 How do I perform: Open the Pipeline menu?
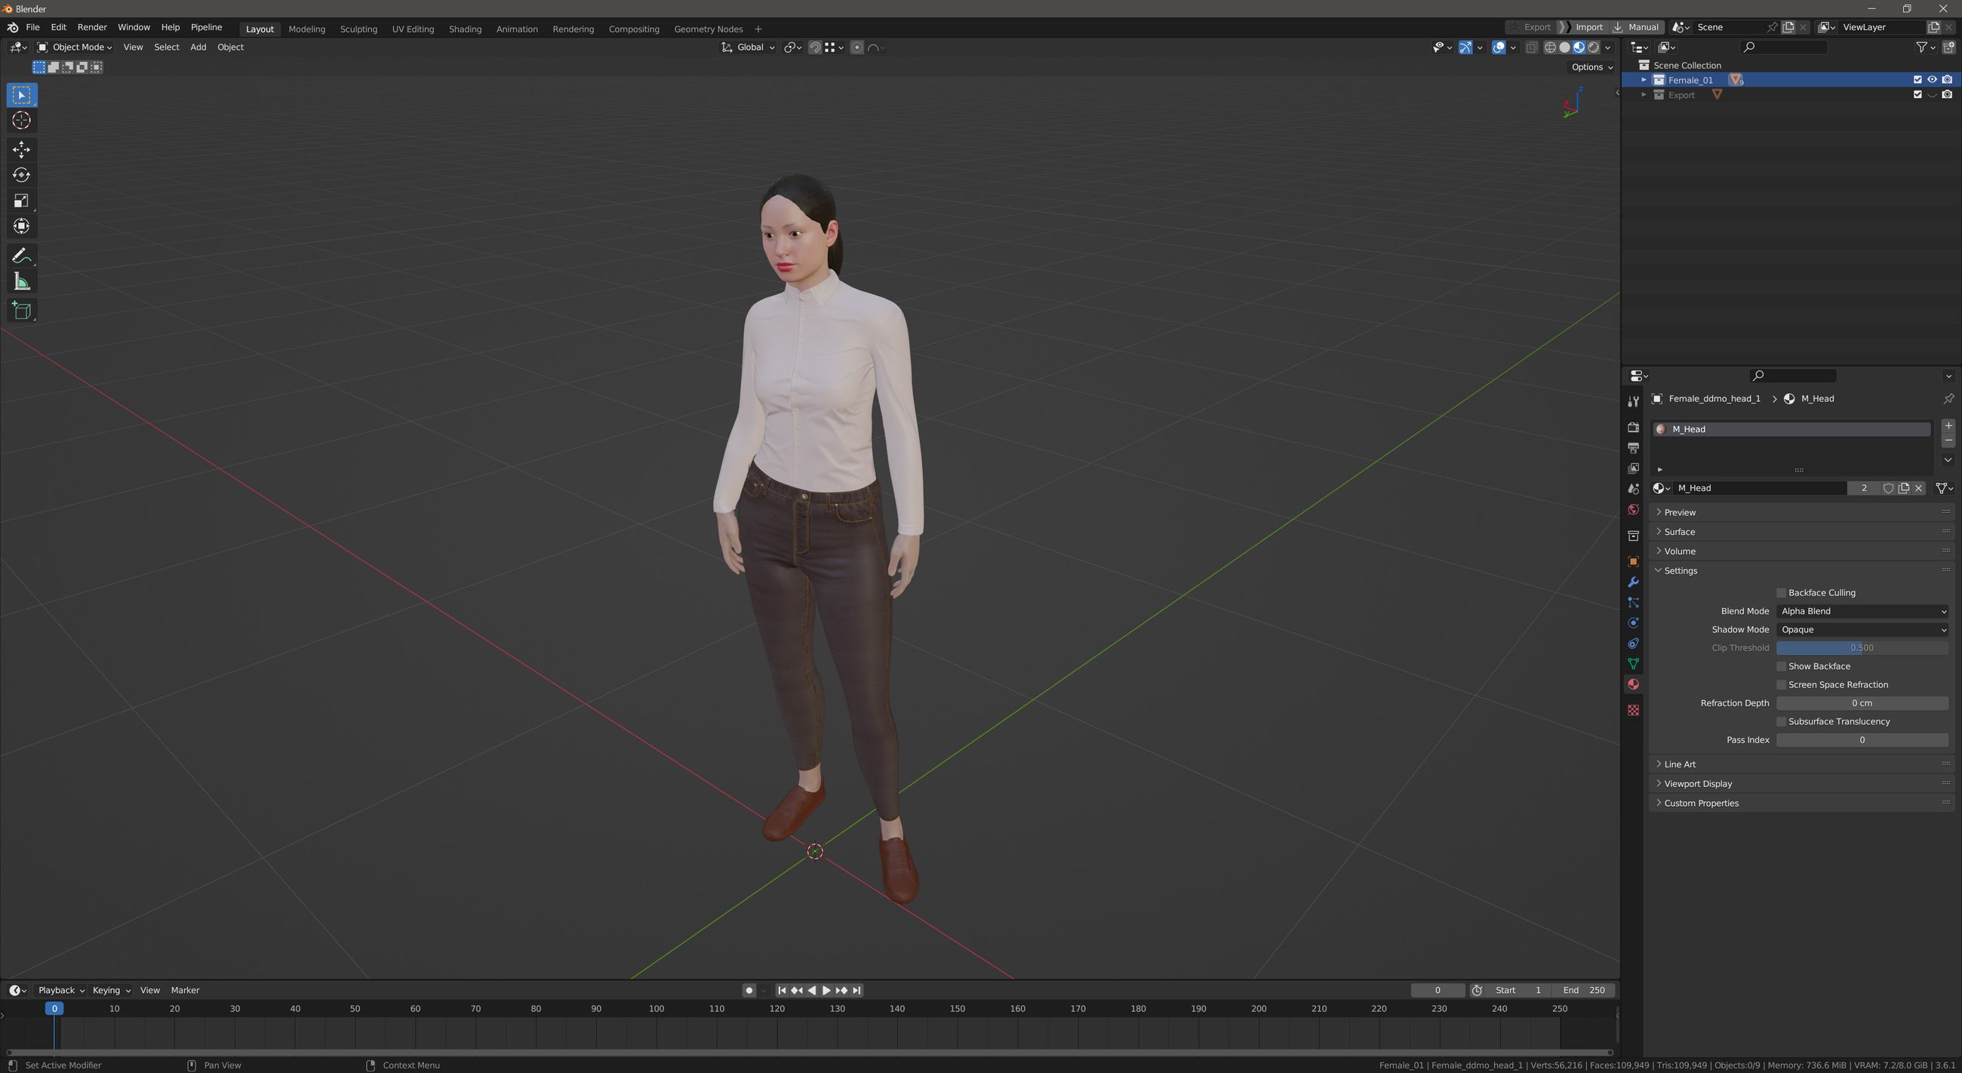tap(206, 26)
